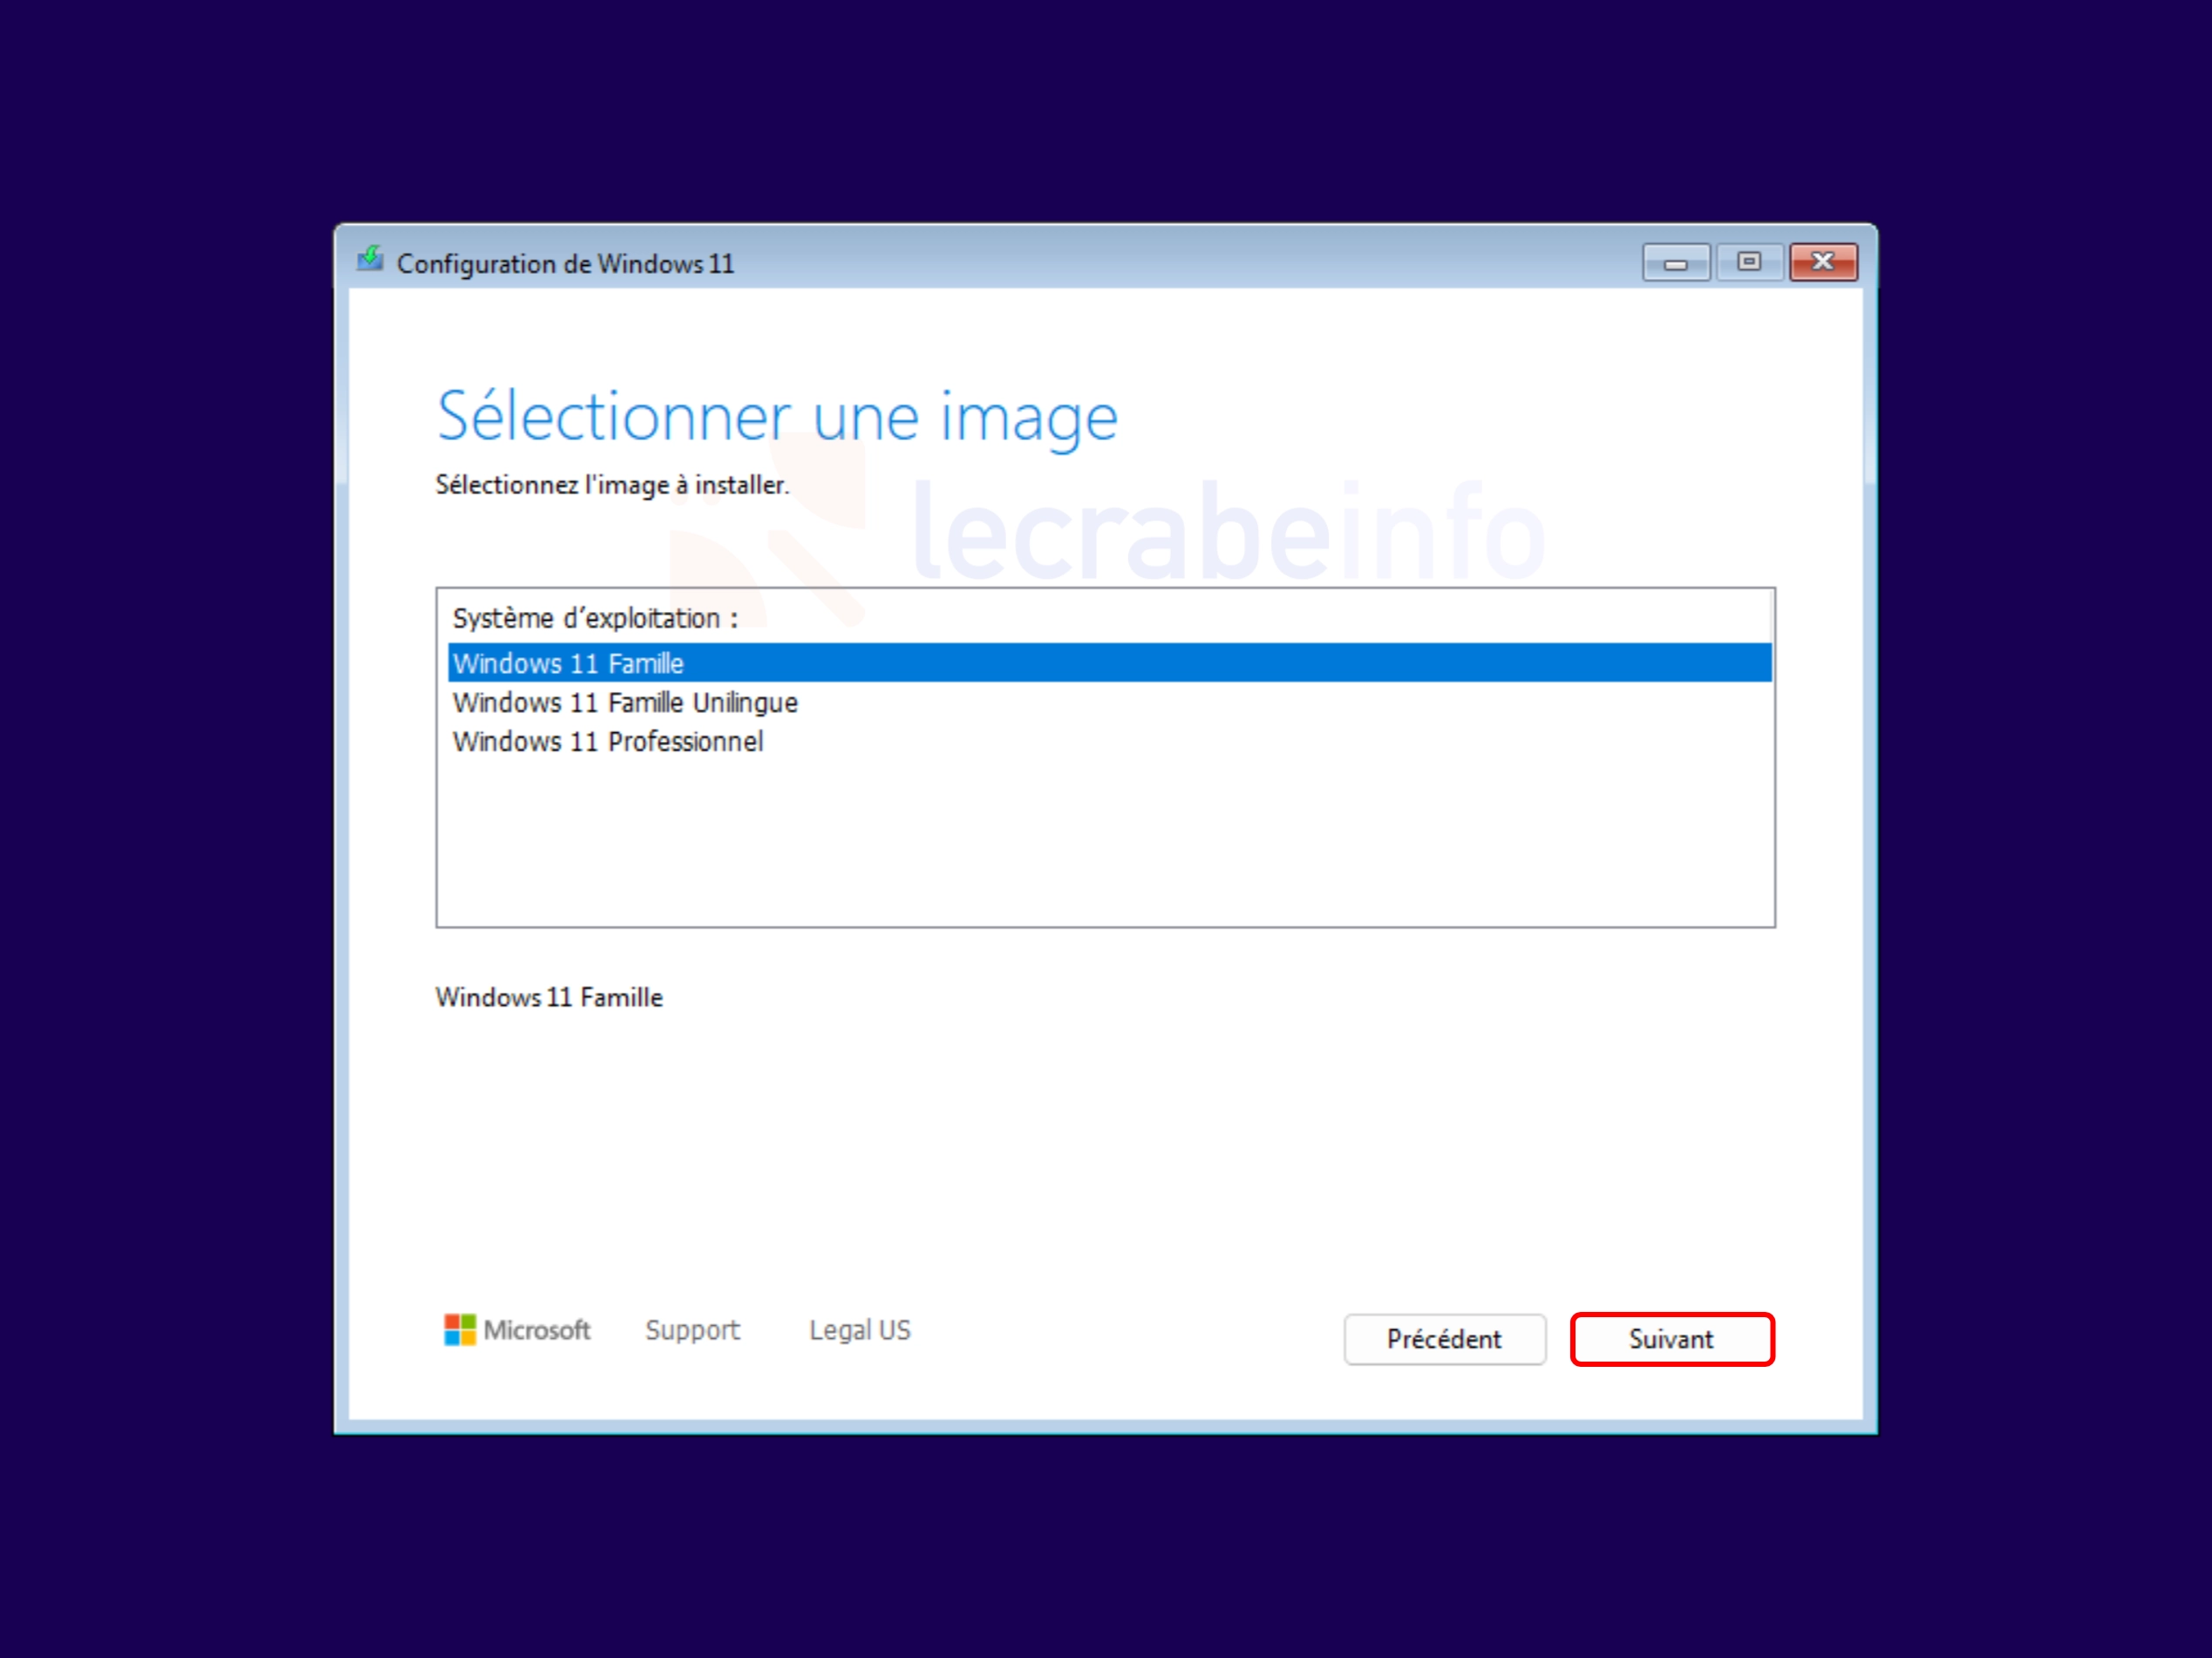Viewport: 2212px width, 1658px height.
Task: Click the Configuration de Windows 11 title text
Action: [x=565, y=263]
